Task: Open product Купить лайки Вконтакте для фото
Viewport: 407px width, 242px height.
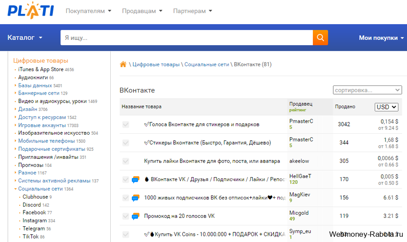Action: point(212,161)
